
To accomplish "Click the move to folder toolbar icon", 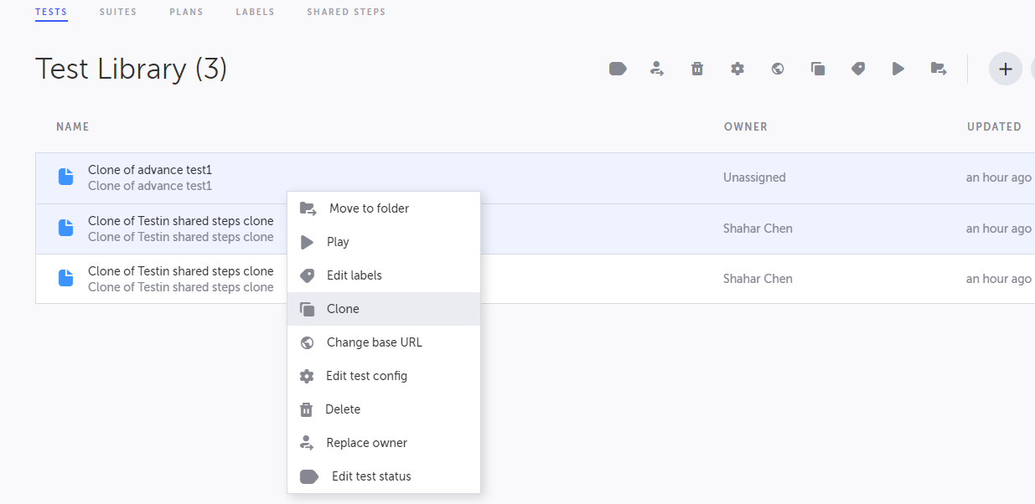I will coord(939,69).
